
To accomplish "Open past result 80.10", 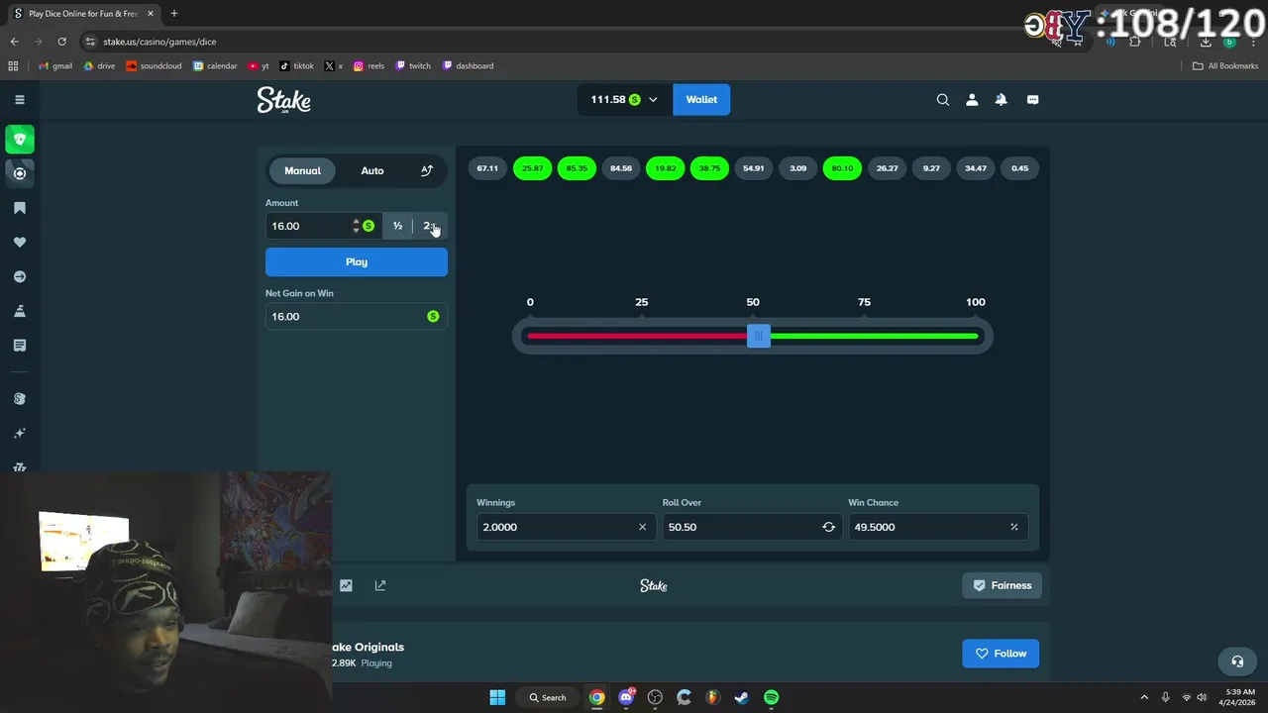I will click(842, 168).
